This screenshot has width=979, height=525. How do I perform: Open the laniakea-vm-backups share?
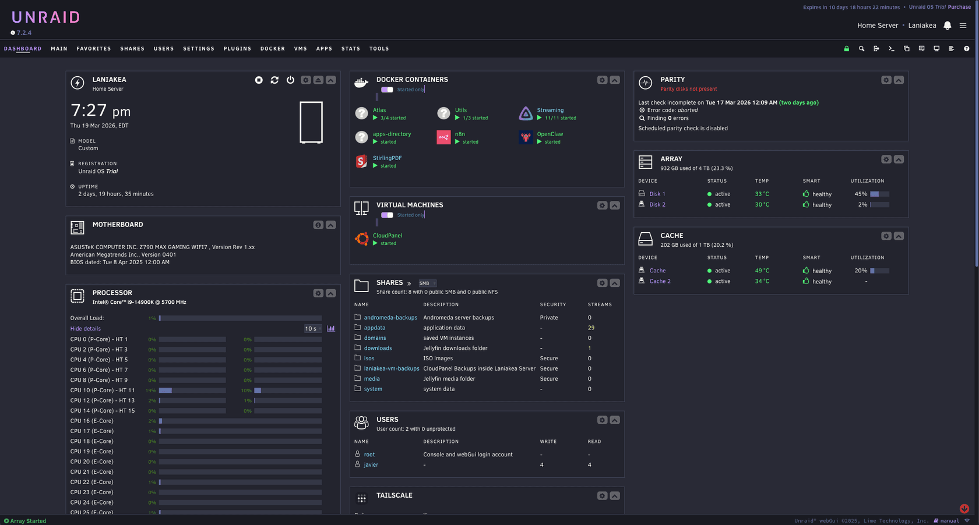392,368
